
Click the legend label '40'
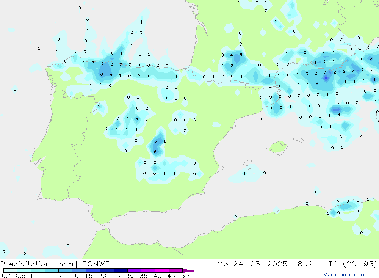(x=157, y=276)
